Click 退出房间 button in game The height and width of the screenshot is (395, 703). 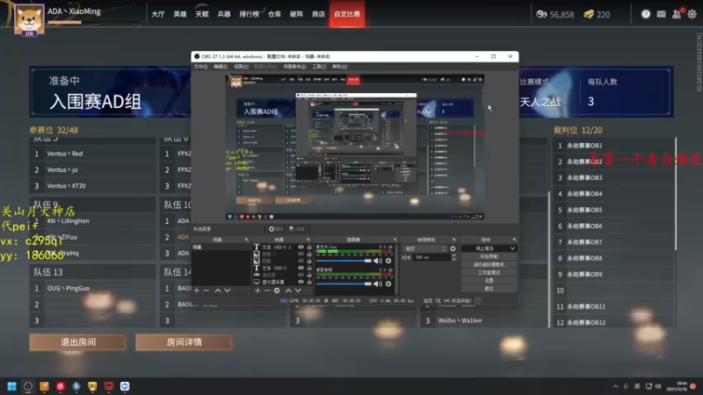coord(78,342)
